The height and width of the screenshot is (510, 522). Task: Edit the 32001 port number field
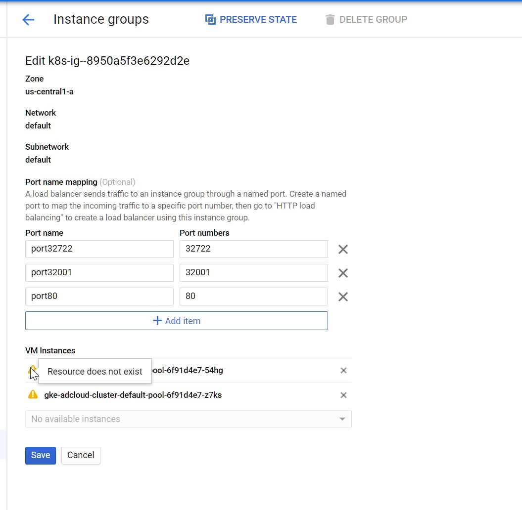coord(253,273)
